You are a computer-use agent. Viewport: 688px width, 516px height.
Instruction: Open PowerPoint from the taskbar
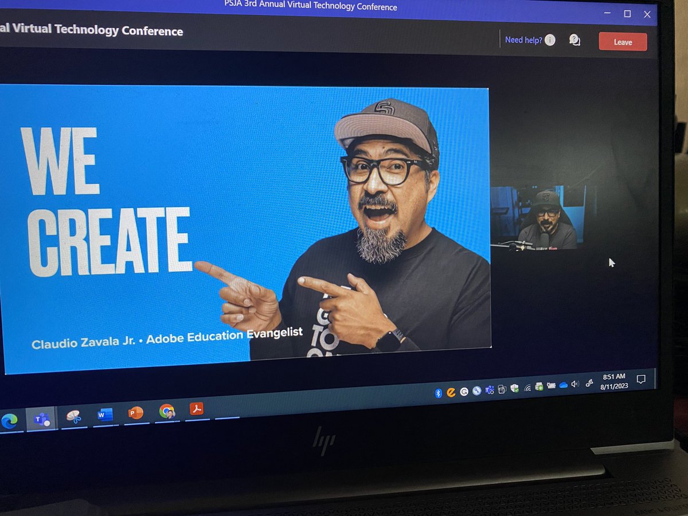135,413
